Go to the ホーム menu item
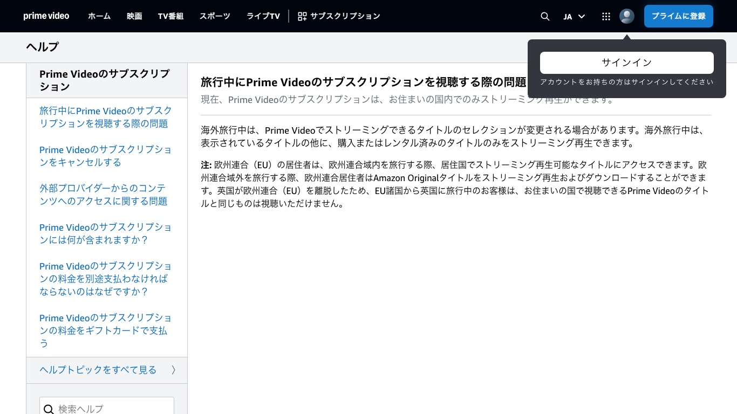This screenshot has height=414, width=737. pyautogui.click(x=99, y=16)
